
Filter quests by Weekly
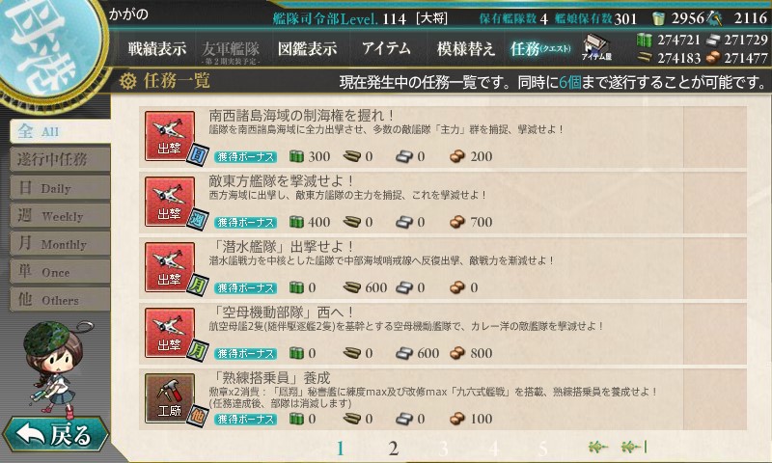[x=60, y=215]
